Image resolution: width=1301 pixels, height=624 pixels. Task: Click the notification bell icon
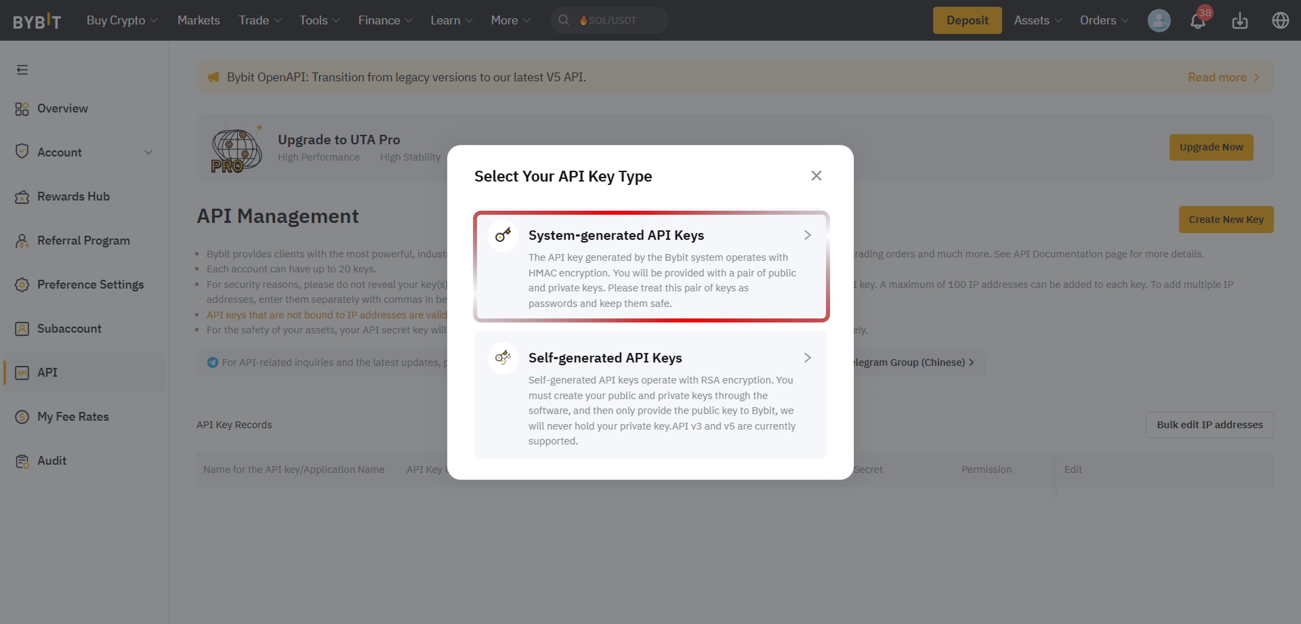coord(1197,21)
